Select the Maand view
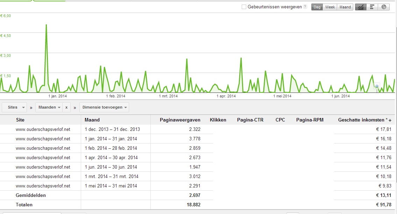The image size is (397, 214). 345,7
